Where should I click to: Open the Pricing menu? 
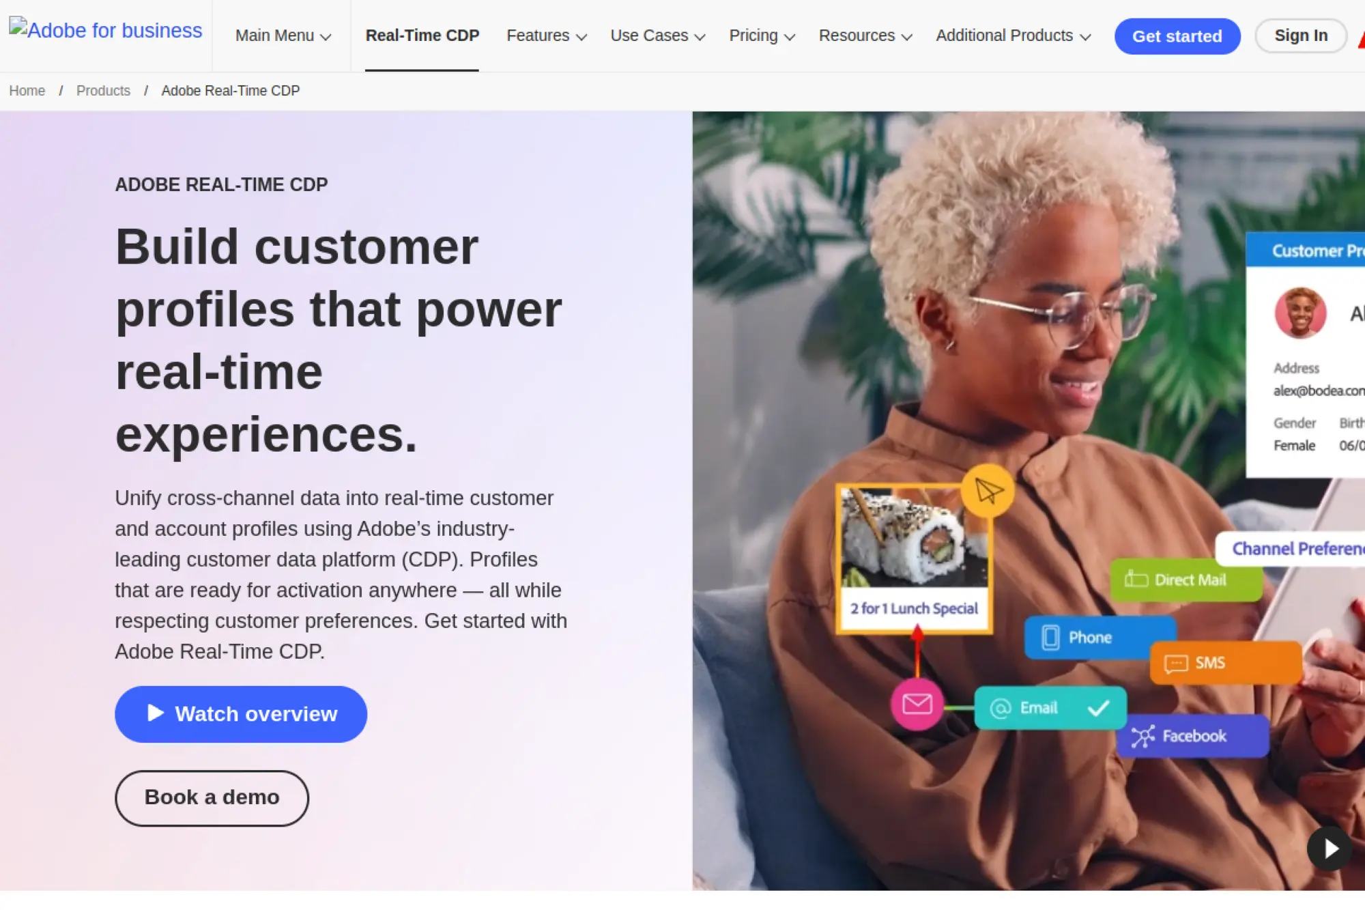point(762,35)
